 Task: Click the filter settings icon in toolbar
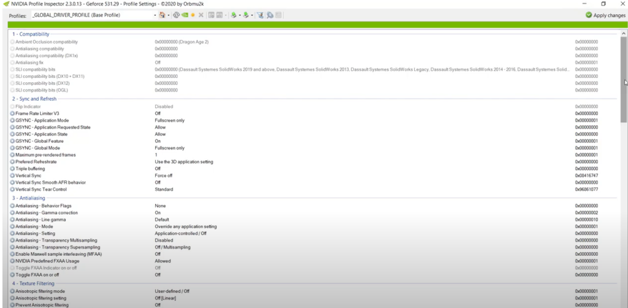tap(259, 15)
